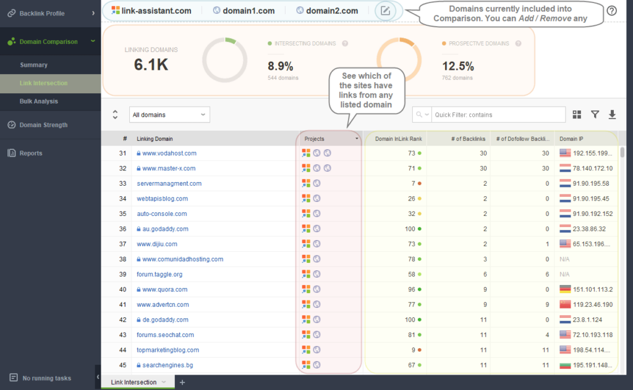Image resolution: width=633 pixels, height=390 pixels.
Task: Click the Projects column sort arrow
Action: (x=356, y=139)
